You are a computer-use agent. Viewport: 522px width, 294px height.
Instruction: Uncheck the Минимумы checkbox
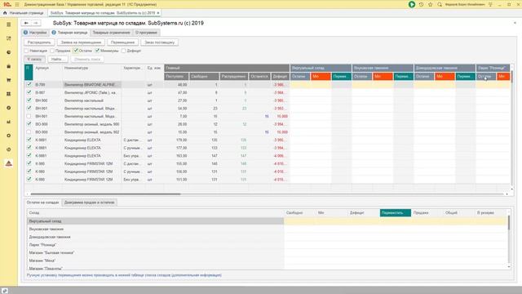coord(97,51)
